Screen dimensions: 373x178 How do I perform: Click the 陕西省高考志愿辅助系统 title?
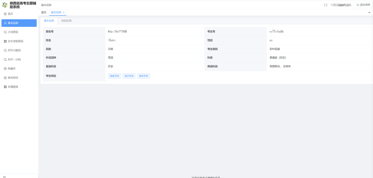[23, 5]
